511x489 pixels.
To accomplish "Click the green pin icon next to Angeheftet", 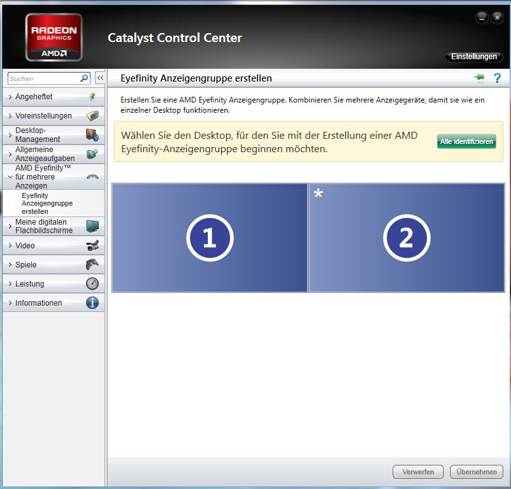I will click(x=92, y=96).
